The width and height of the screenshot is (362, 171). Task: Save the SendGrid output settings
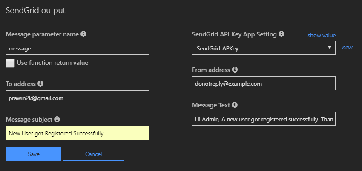point(33,154)
